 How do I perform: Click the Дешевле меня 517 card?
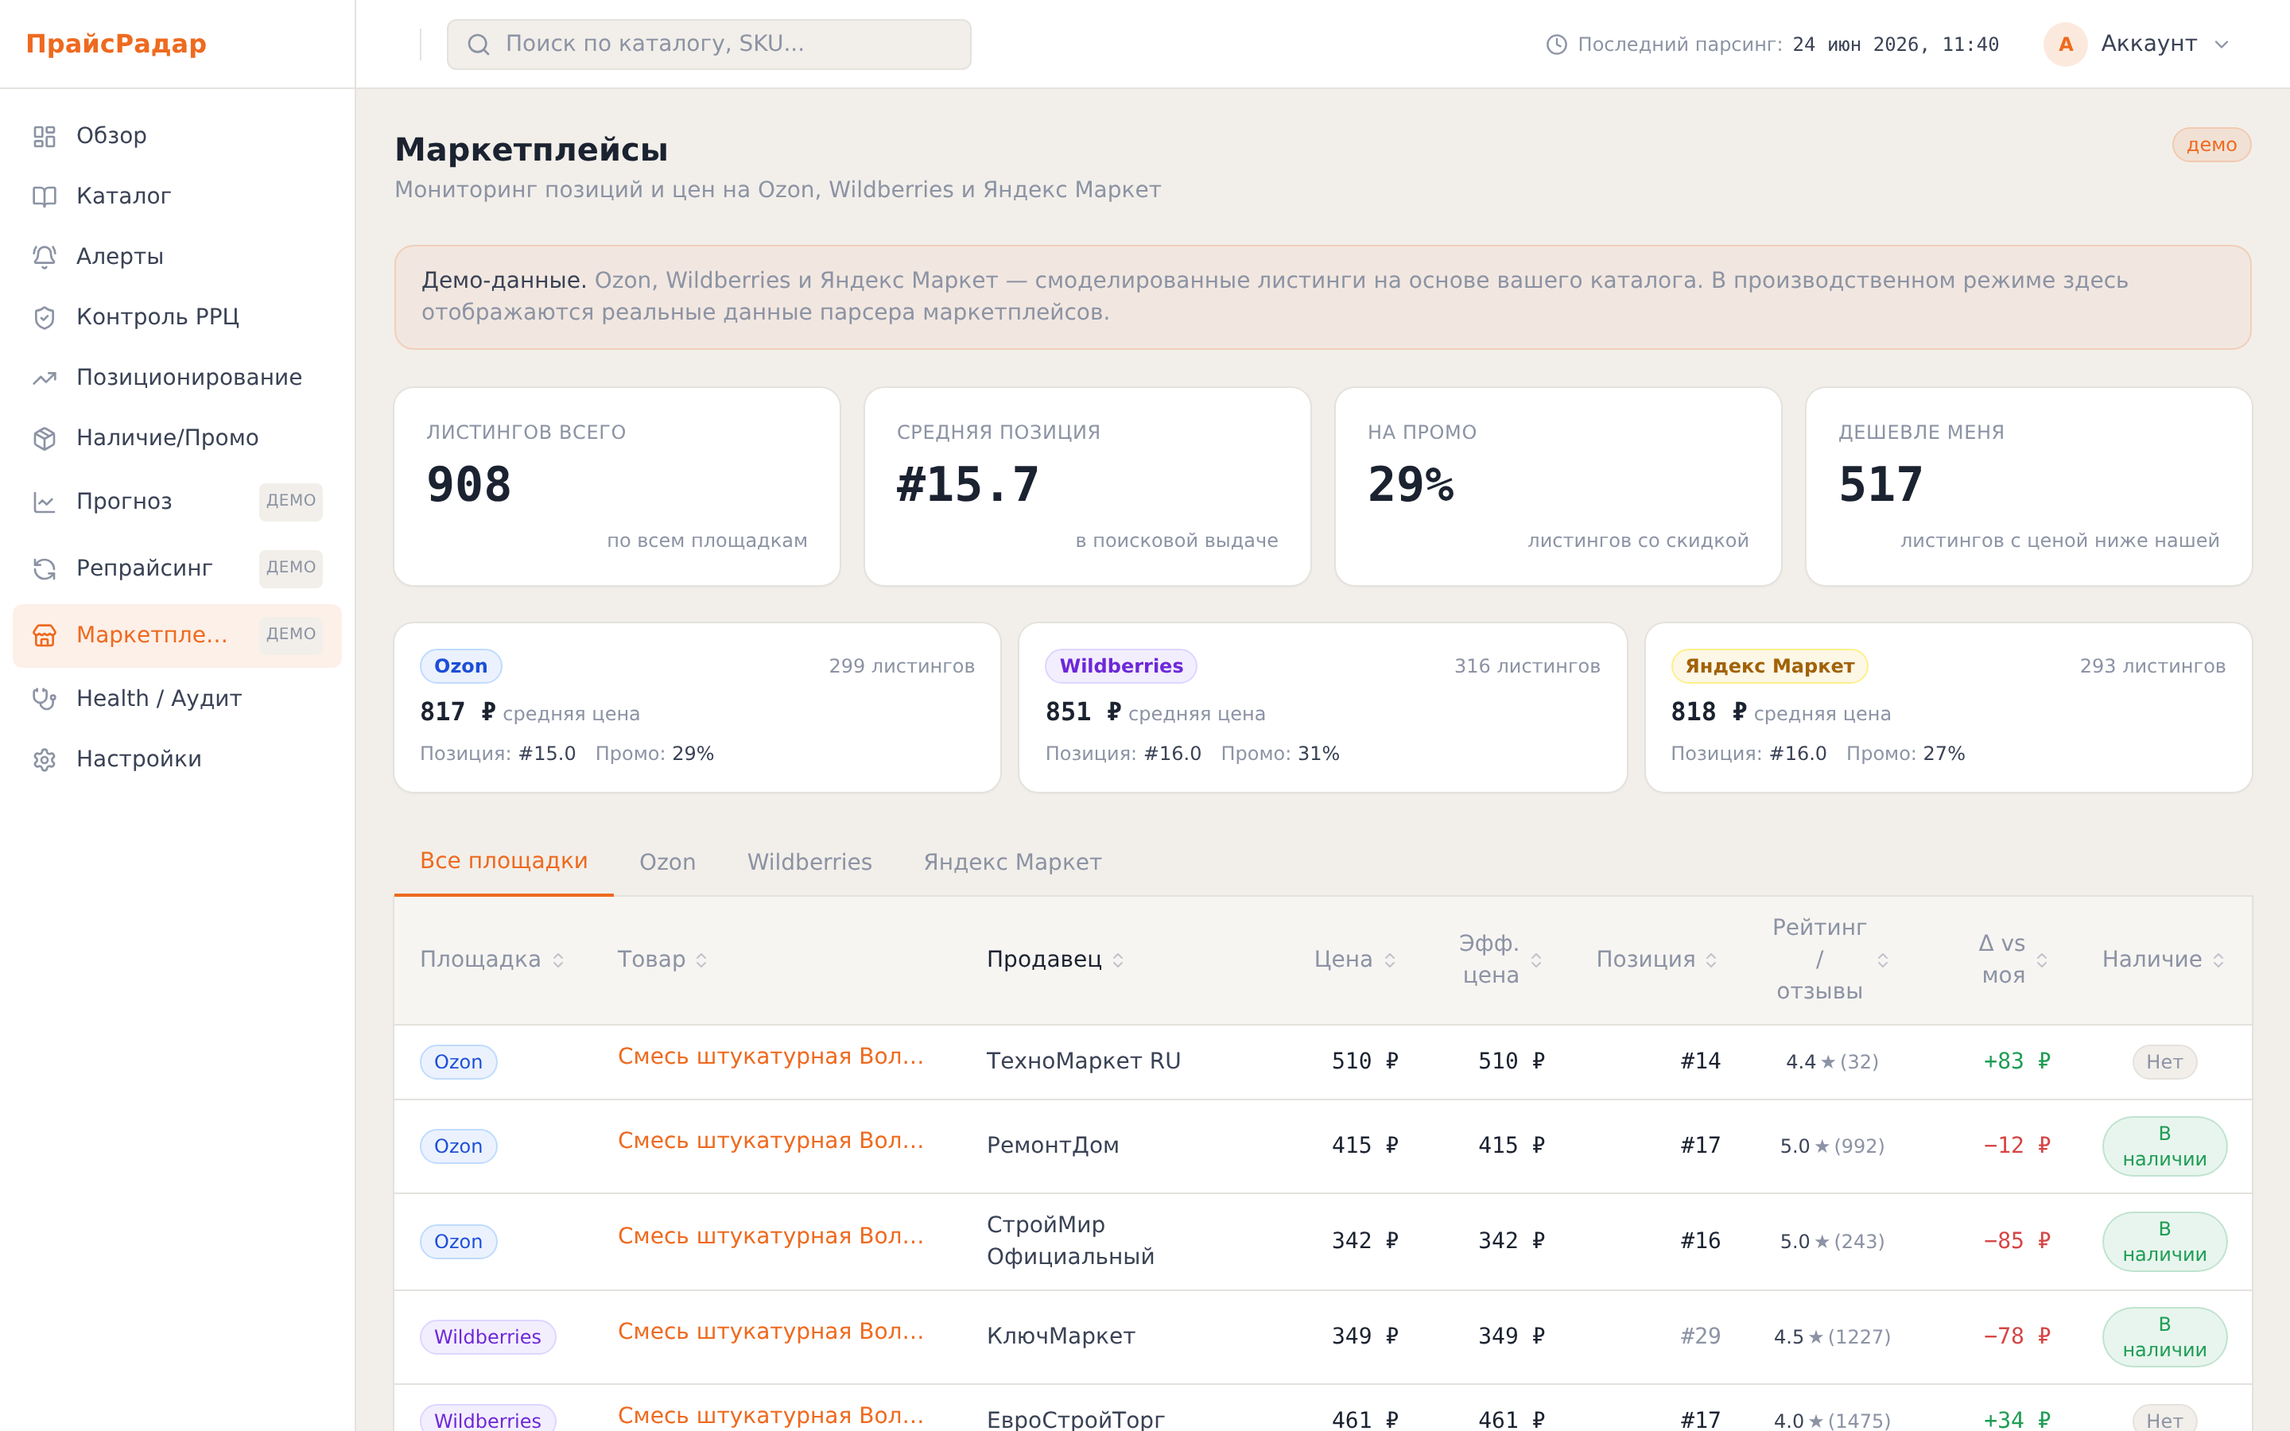(2029, 487)
